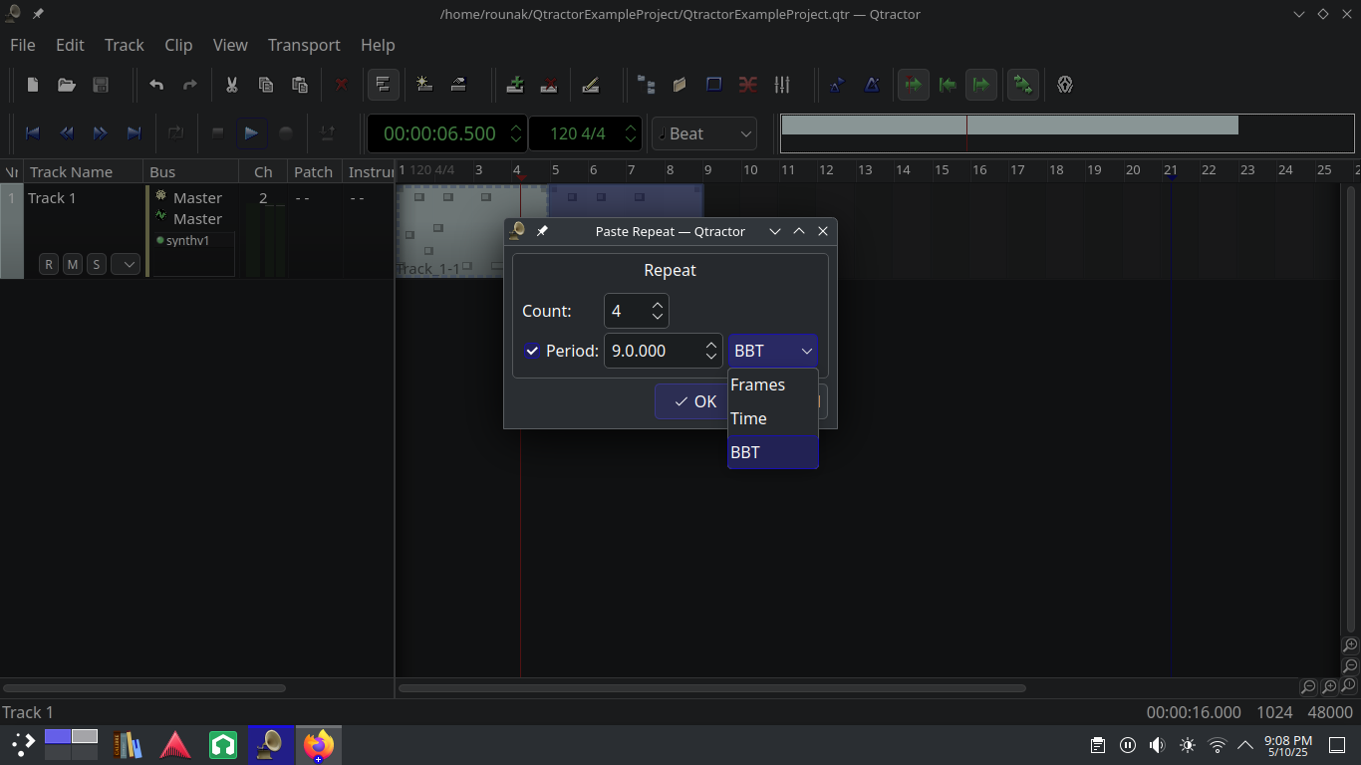
Task: Open the Edit menu
Action: click(70, 45)
